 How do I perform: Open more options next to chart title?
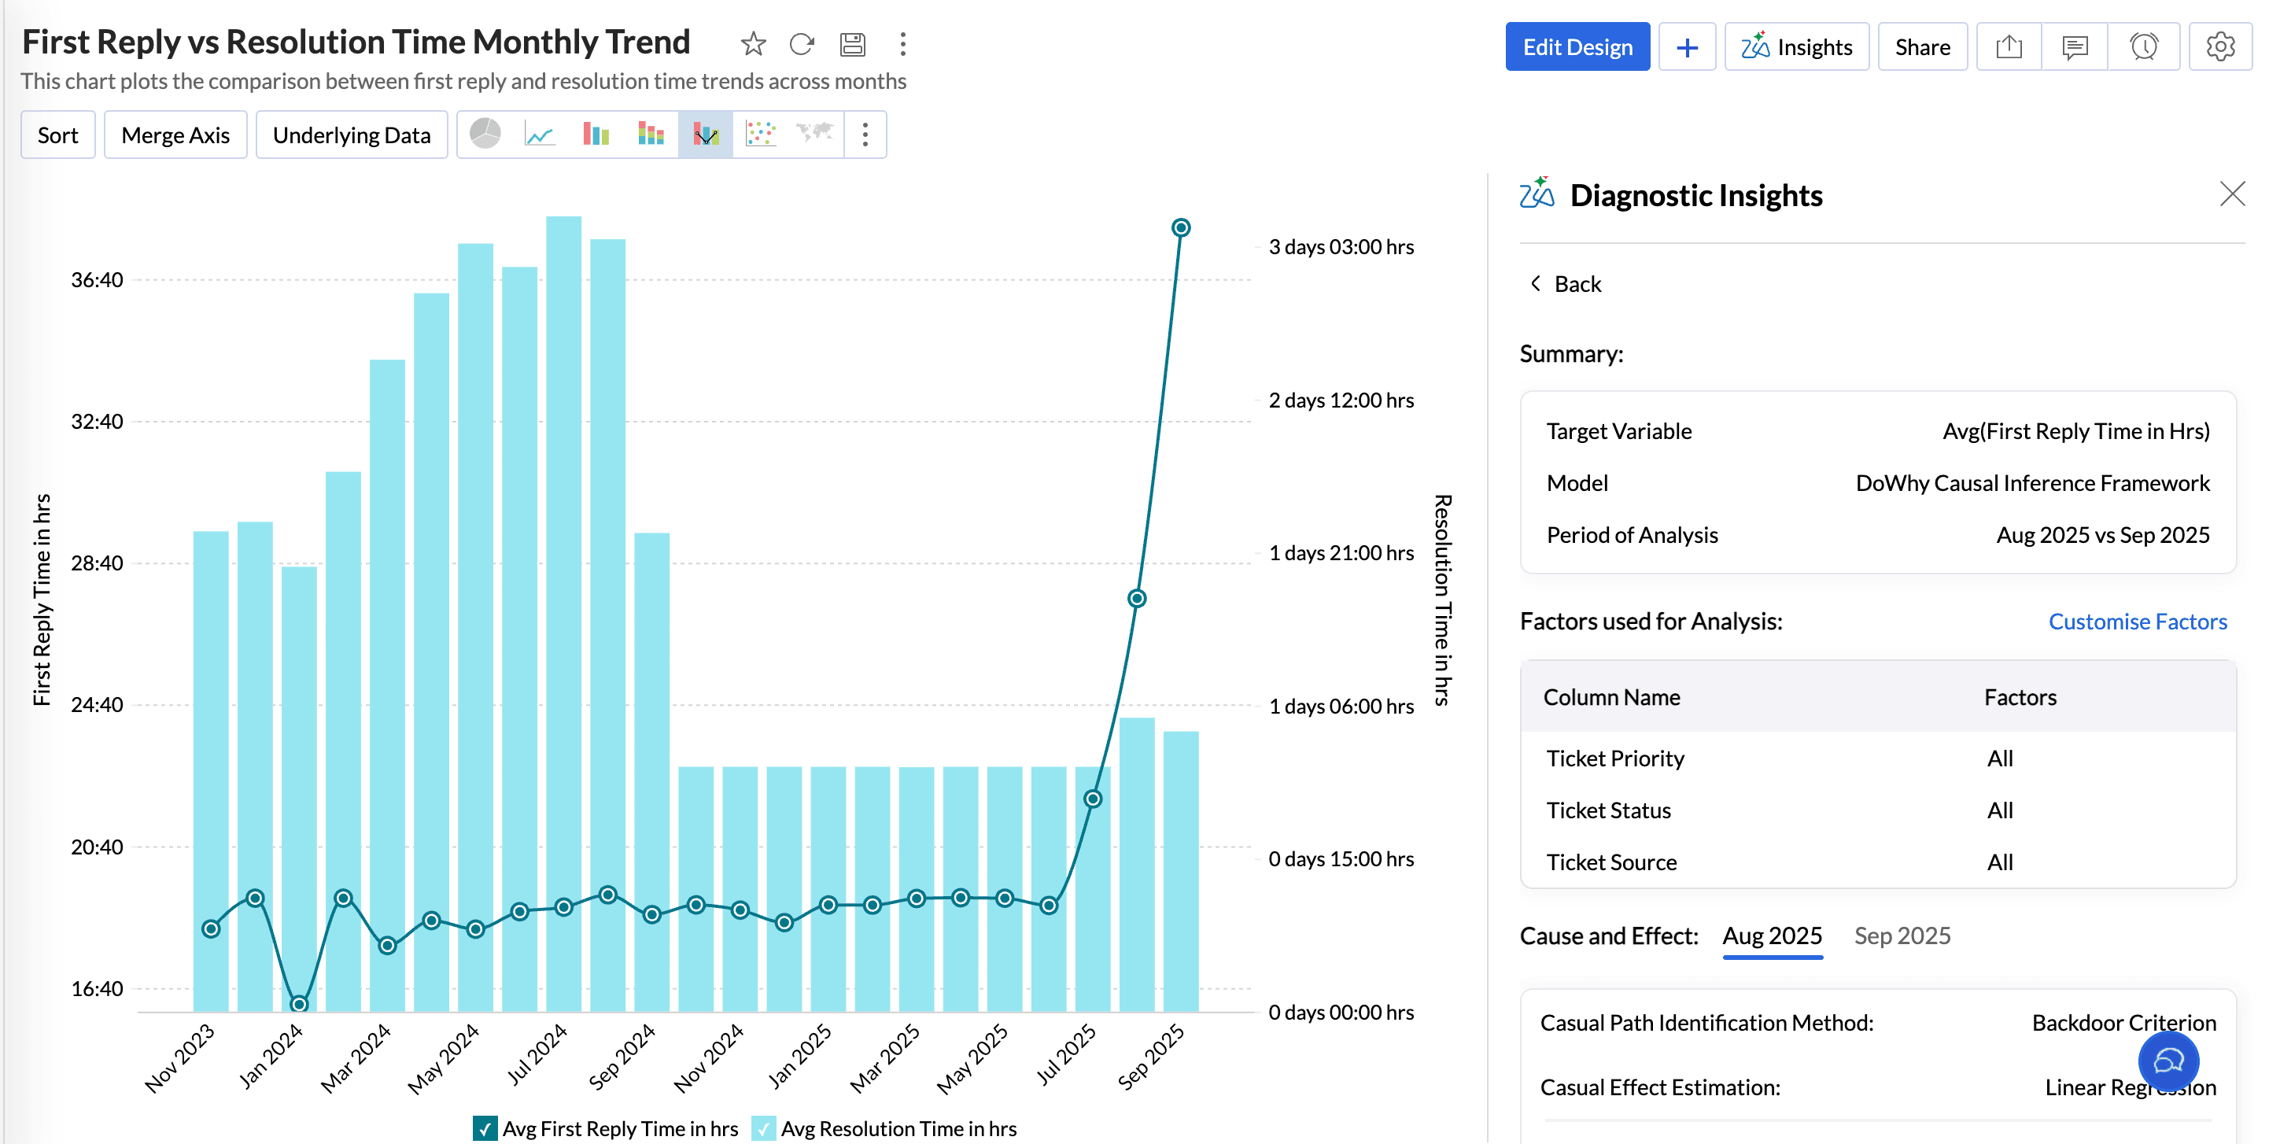(902, 44)
